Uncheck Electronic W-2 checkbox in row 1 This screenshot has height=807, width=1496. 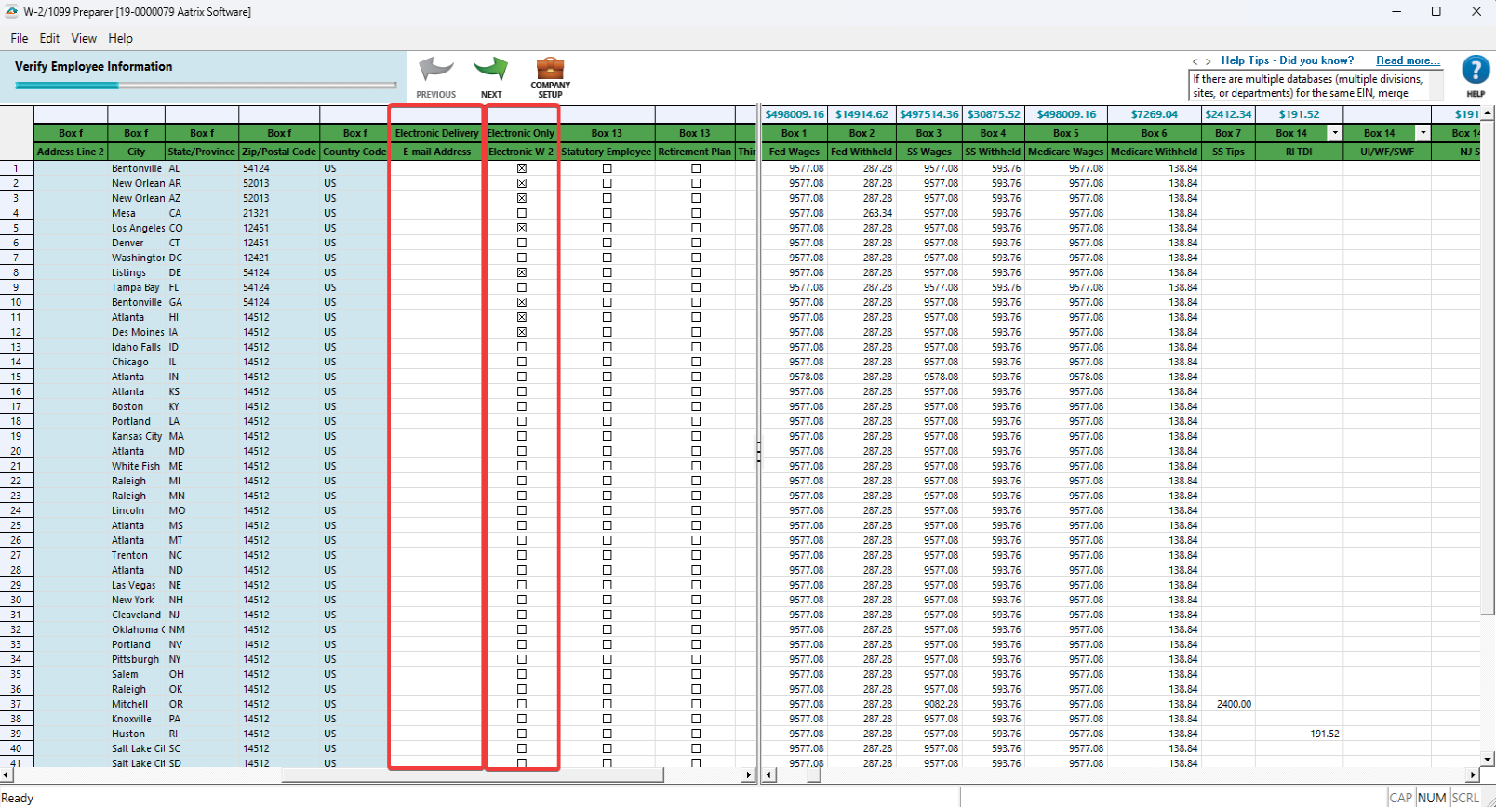click(x=522, y=168)
